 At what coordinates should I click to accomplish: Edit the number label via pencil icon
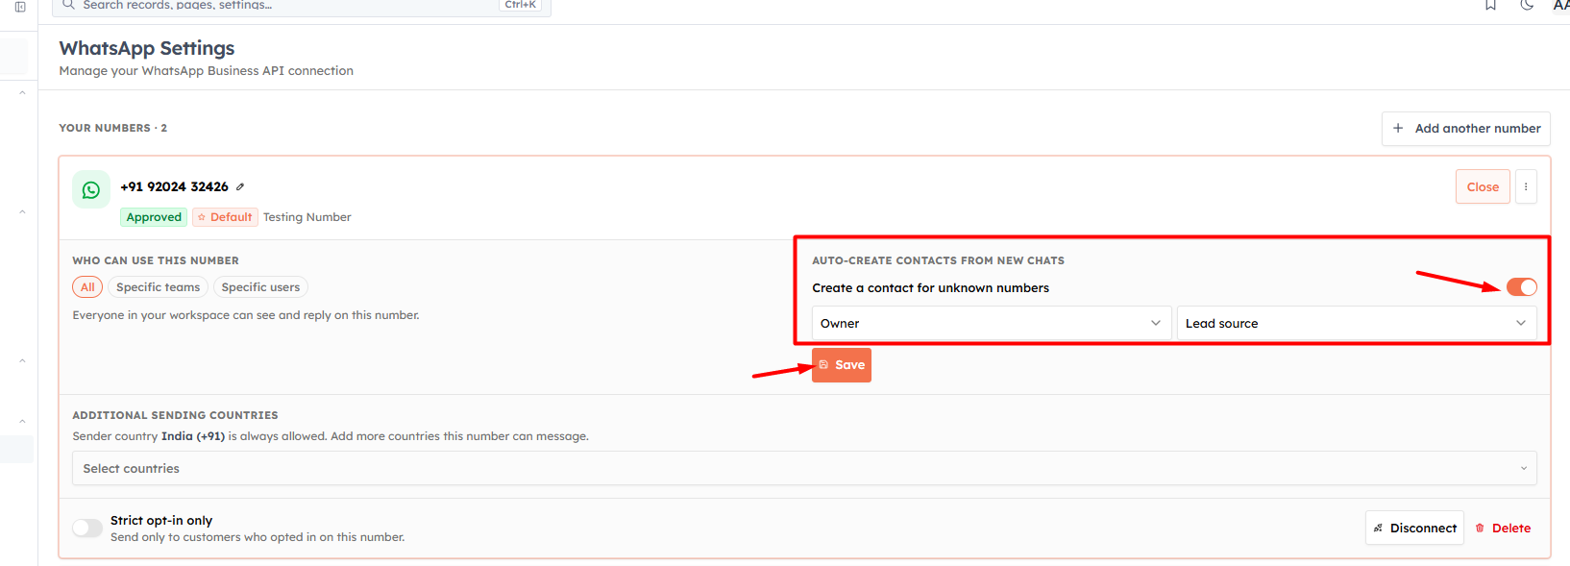(x=240, y=186)
